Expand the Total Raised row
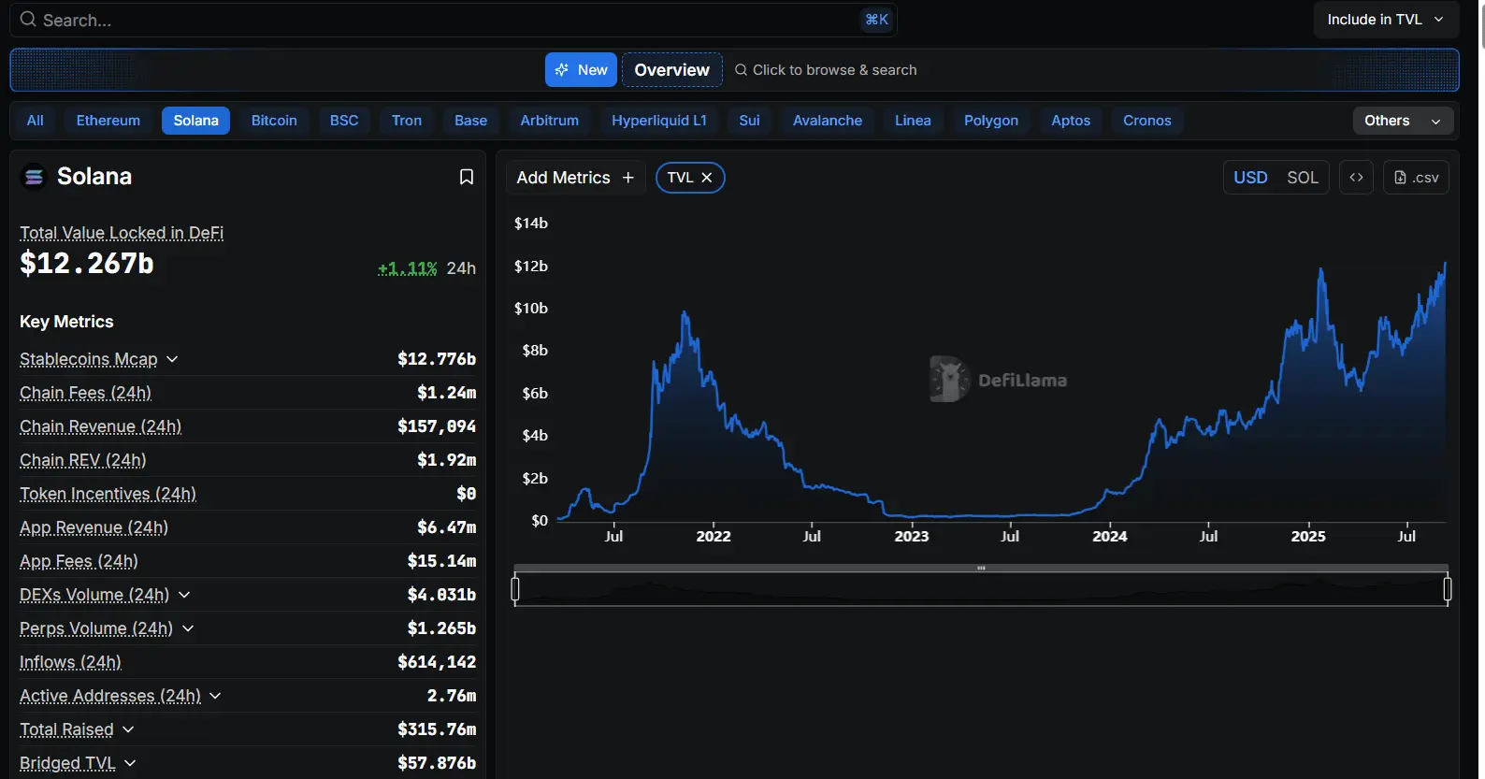The image size is (1485, 779). pyautogui.click(x=128, y=729)
